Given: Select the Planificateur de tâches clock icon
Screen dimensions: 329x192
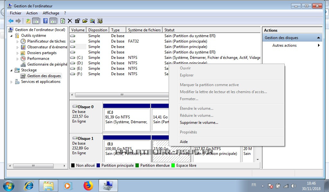Looking at the screenshot, I should point(23,41).
